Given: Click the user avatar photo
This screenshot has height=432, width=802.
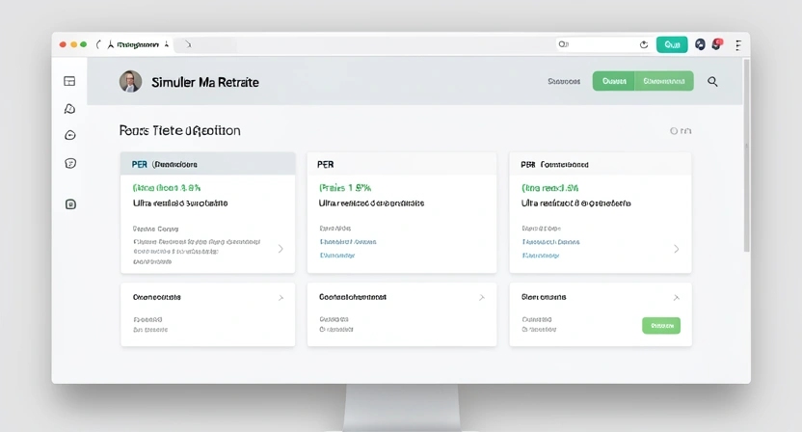Looking at the screenshot, I should 130,81.
